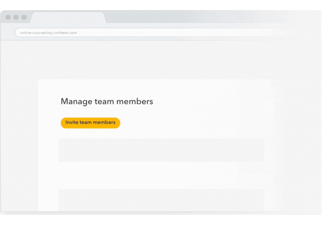
Task: Click the online-counseling.confrere.com URL text
Action: 49,33
